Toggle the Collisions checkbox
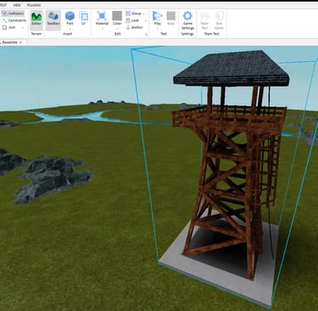 pyautogui.click(x=13, y=14)
